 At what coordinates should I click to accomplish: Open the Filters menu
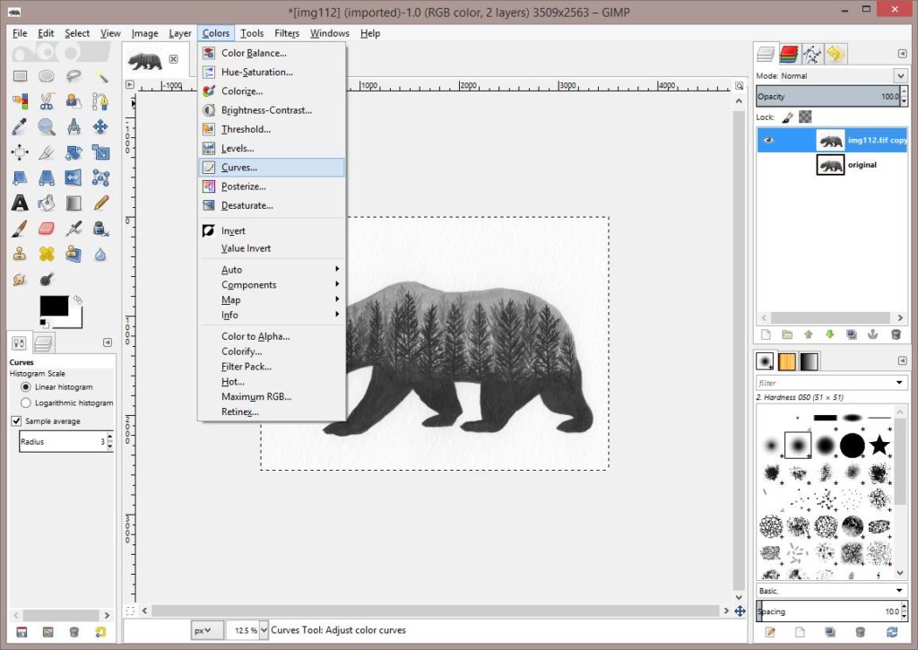[x=287, y=33]
